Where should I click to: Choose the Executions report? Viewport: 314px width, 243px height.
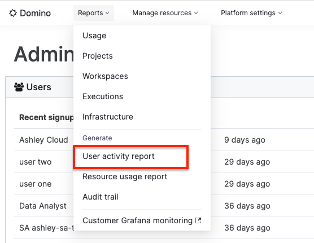point(103,96)
